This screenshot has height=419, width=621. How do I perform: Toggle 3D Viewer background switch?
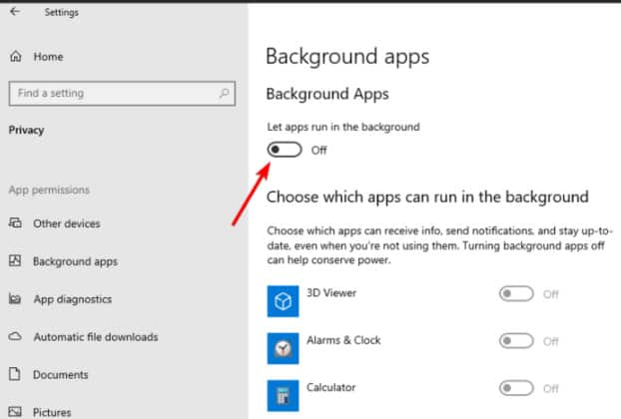coord(516,294)
